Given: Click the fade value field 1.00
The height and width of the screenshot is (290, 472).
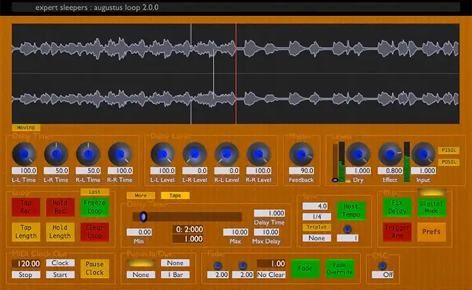Looking at the screenshot, I should pos(271,263).
